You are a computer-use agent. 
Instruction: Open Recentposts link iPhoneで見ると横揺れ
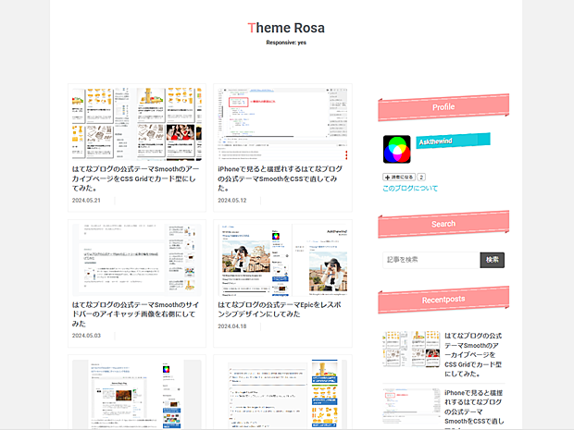tap(474, 407)
